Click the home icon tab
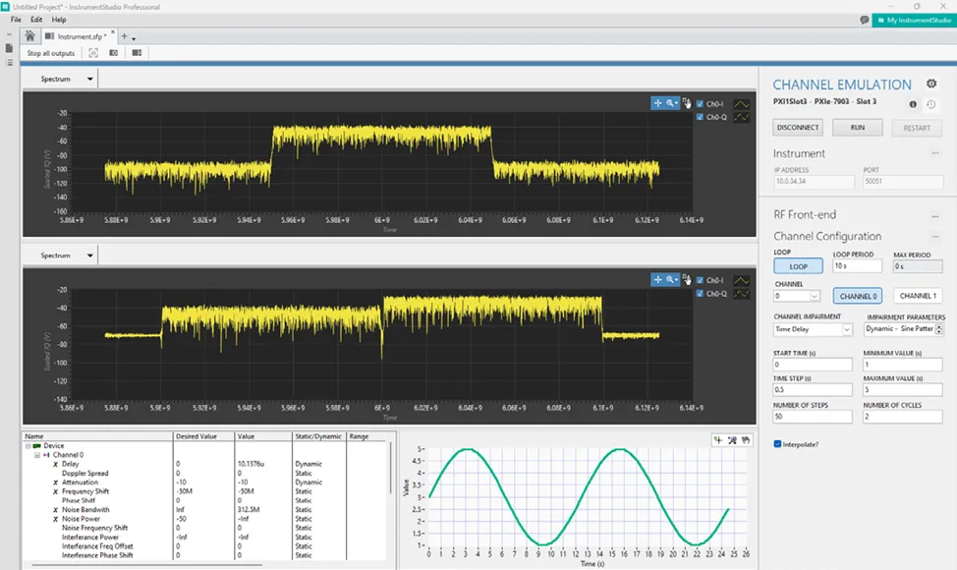This screenshot has height=570, width=957. click(29, 36)
